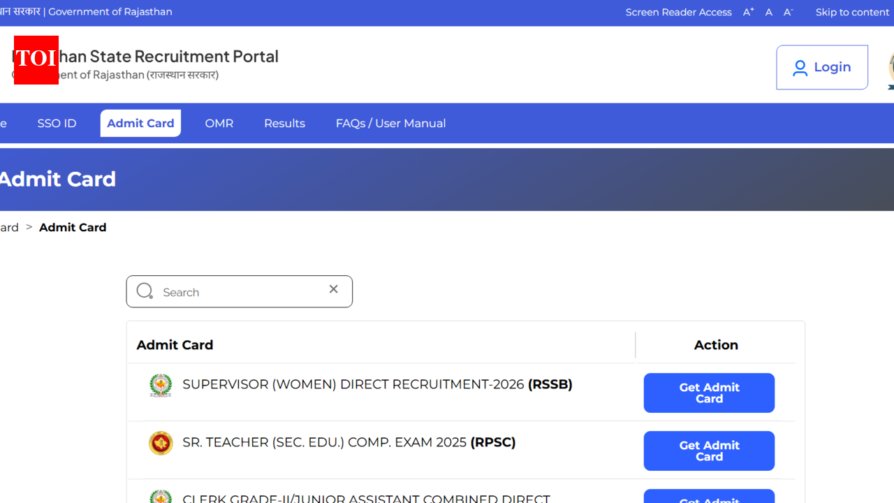
Task: Increase font size with A+
Action: coord(749,12)
